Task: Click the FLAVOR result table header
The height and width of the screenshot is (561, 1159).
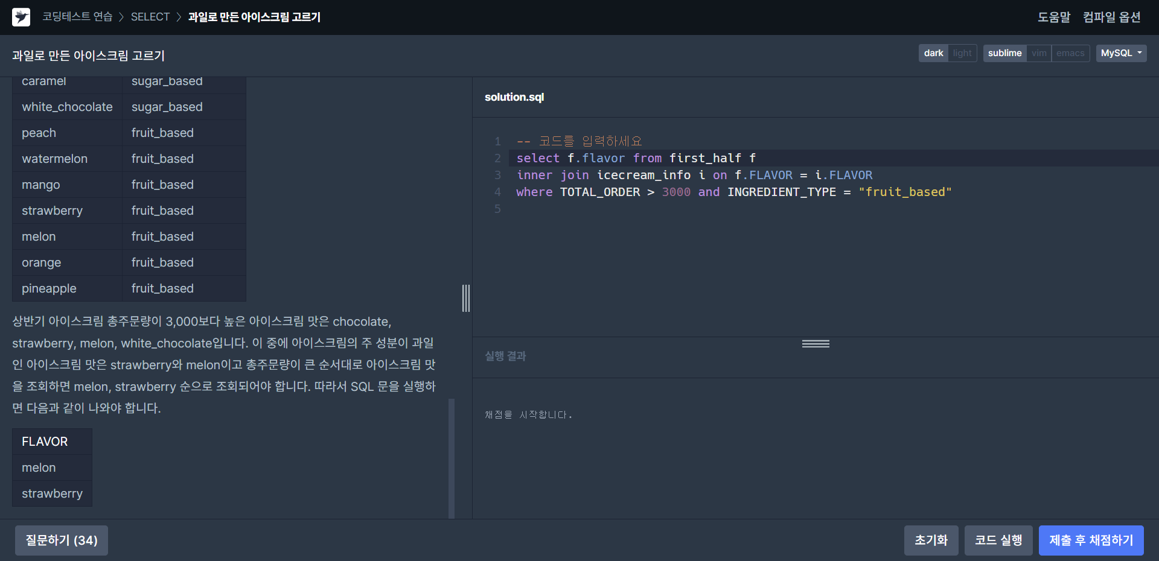Action: click(x=52, y=442)
